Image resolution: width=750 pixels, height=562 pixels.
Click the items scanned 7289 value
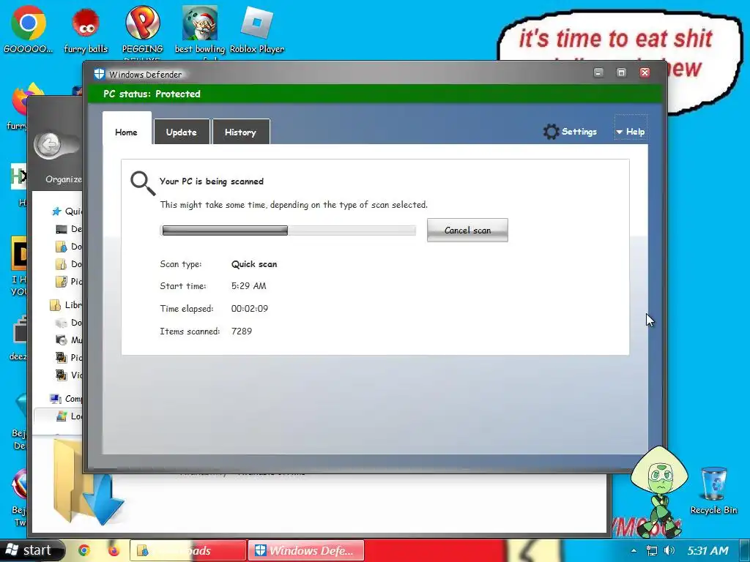[x=242, y=331]
